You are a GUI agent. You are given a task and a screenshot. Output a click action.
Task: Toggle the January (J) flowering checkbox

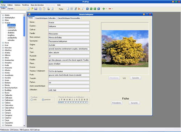coord(59,102)
